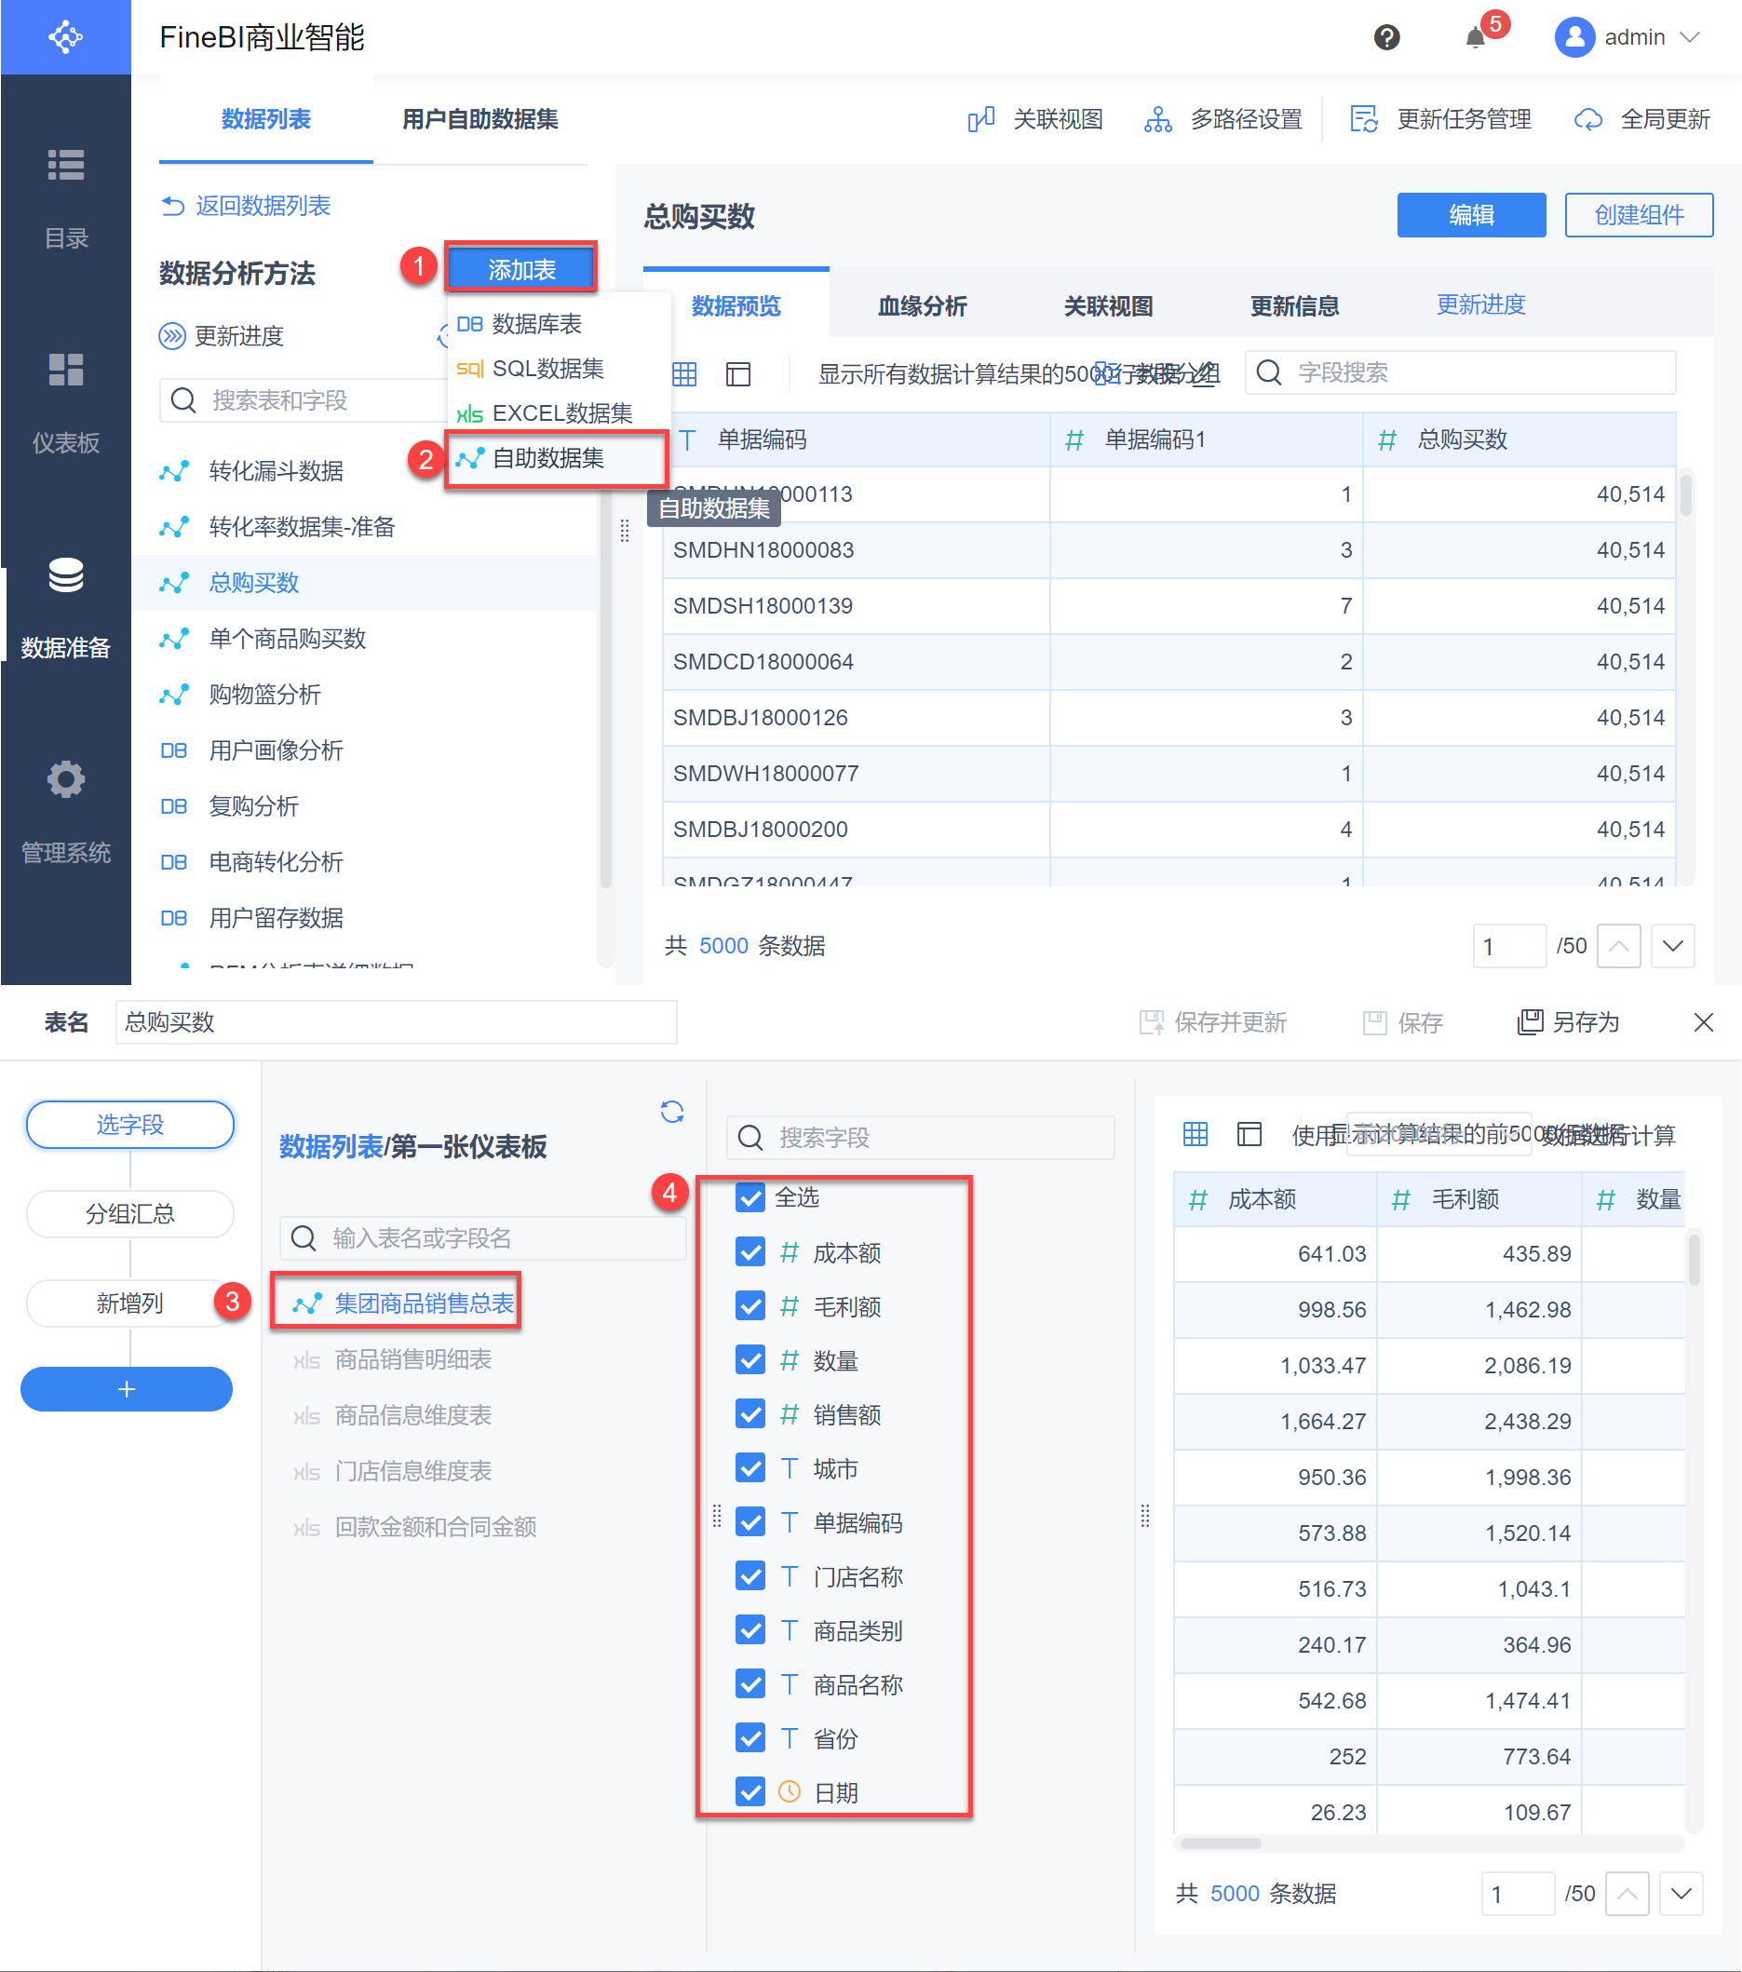This screenshot has width=1742, height=1972.
Task: Switch to the 数据列表 tab
Action: pyautogui.click(x=266, y=119)
